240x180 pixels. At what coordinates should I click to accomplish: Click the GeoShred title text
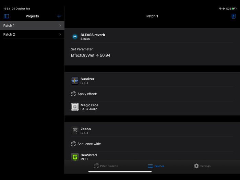(88, 155)
